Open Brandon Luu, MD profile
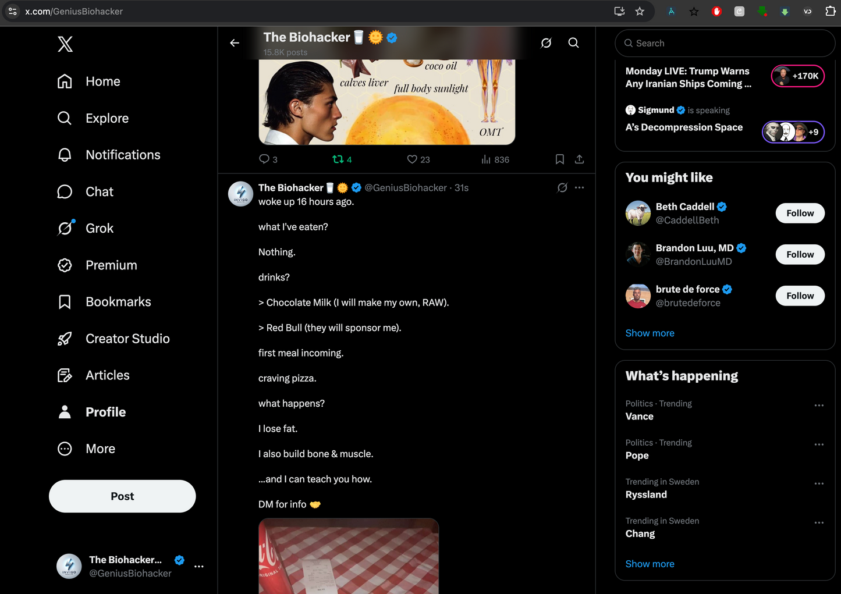 click(694, 248)
